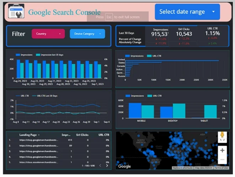Click the Sep 1, 2023 axis label
This screenshot has height=177, width=235.
coord(97,84)
